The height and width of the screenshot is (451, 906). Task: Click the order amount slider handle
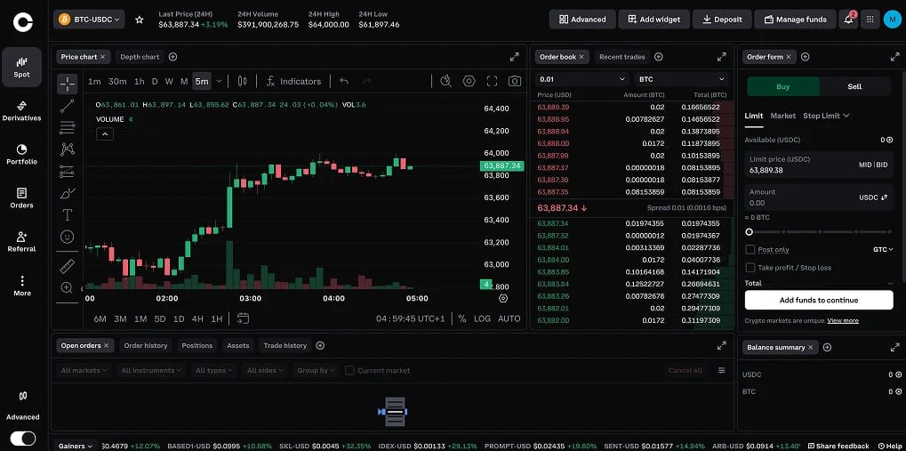[x=749, y=232]
